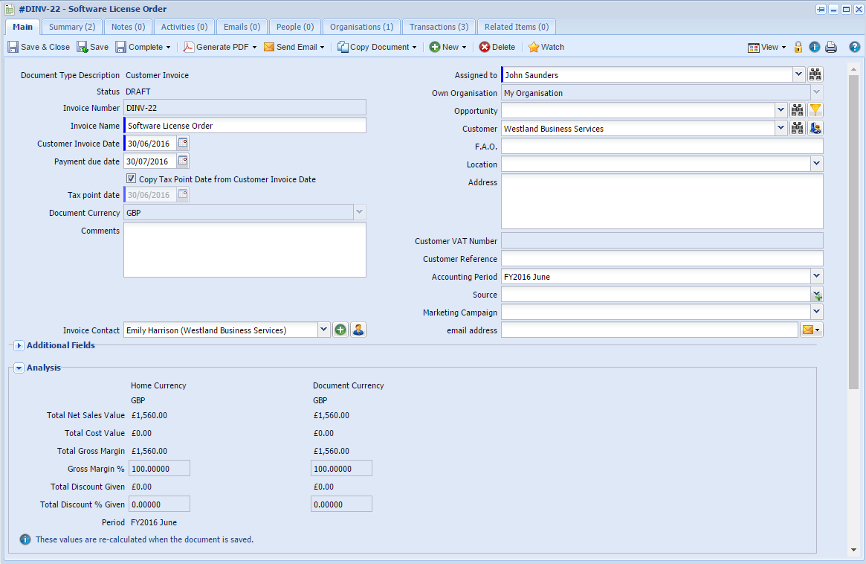Image resolution: width=866 pixels, height=564 pixels.
Task: Click the yellow filter funnel beside Opportunity
Action: [815, 111]
